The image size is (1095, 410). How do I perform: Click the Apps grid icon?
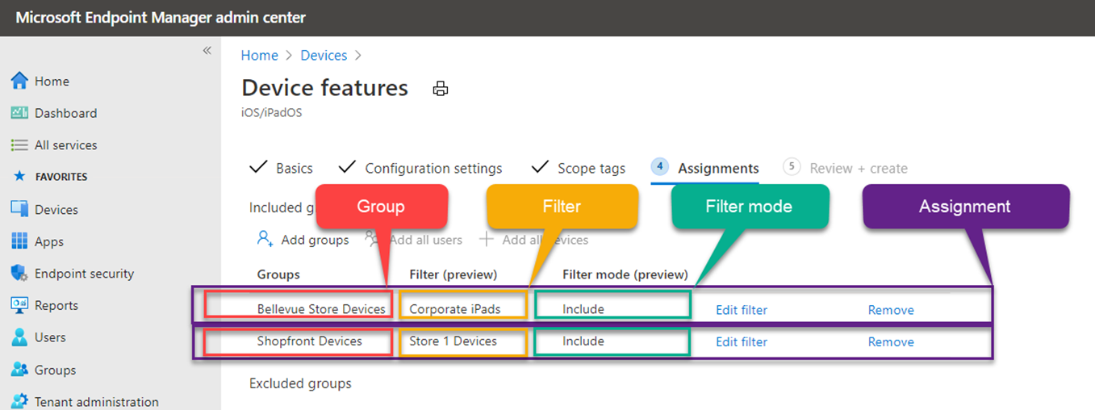coord(19,241)
